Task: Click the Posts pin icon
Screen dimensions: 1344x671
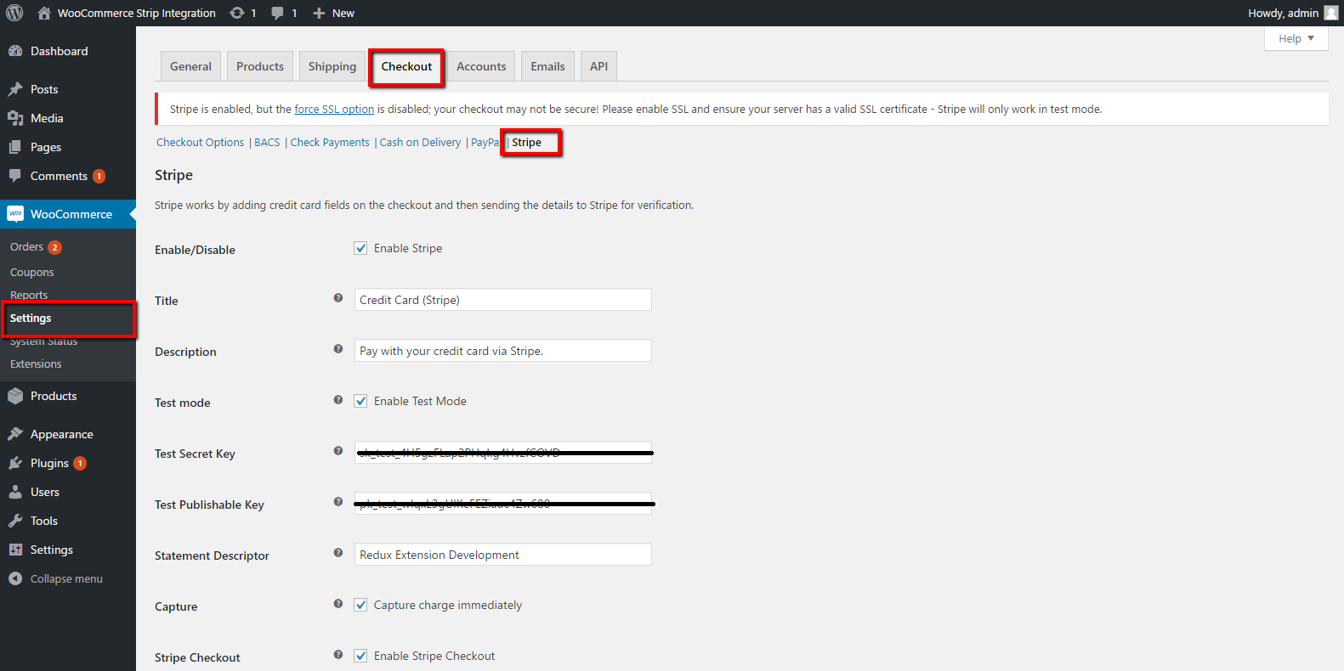Action: click(15, 89)
